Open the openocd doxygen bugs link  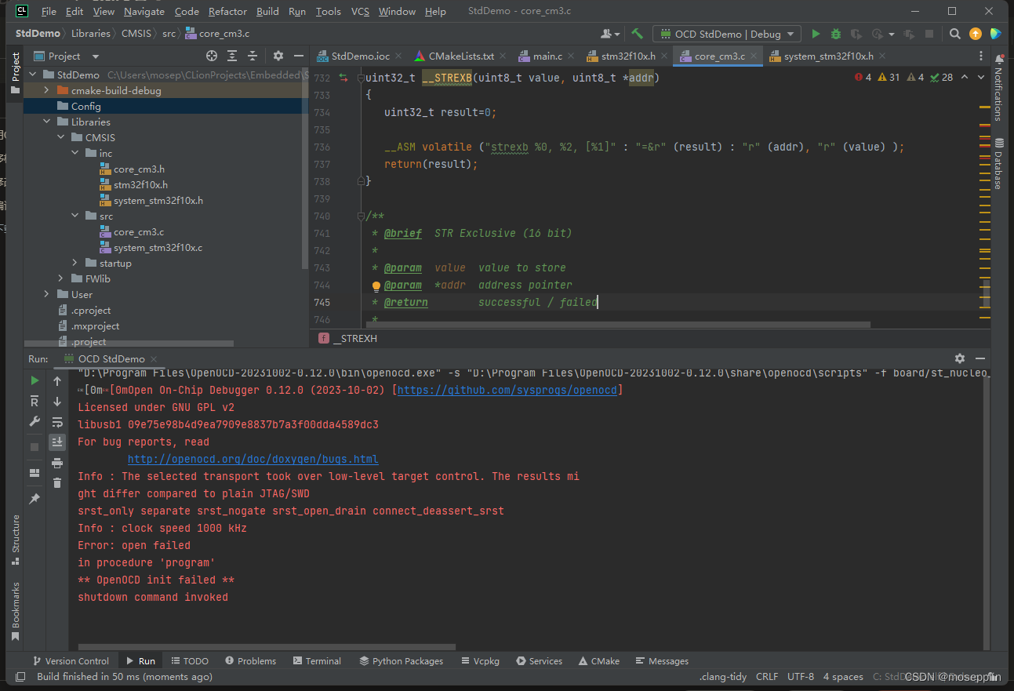coord(253,459)
